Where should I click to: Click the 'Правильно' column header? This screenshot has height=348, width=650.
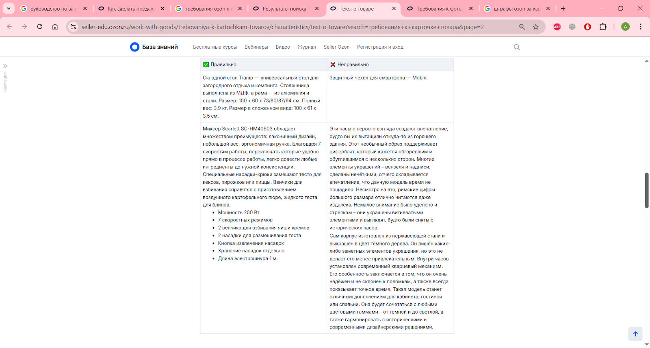tap(263, 64)
